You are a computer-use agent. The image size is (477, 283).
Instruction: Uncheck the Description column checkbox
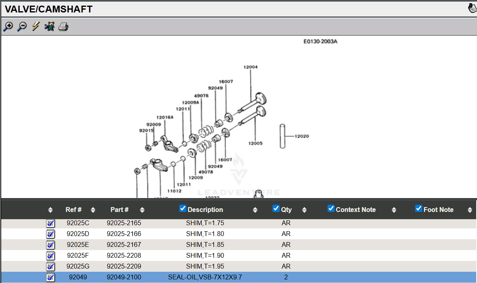pos(183,208)
